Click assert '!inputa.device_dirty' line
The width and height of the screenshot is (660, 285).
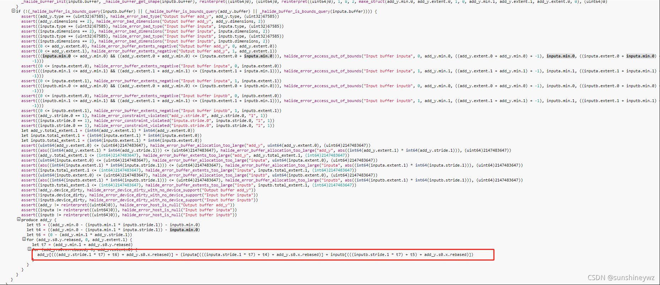pyautogui.click(x=140, y=195)
